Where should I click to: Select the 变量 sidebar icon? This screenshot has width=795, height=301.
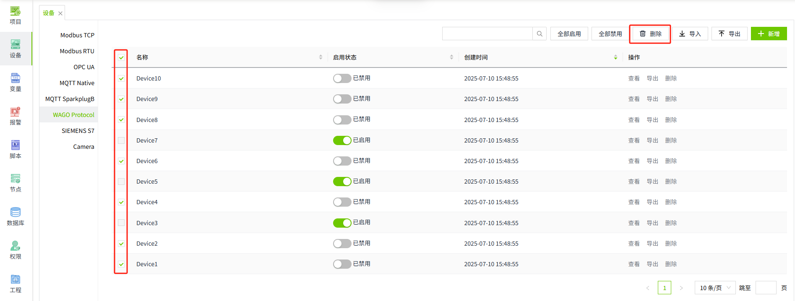(x=16, y=82)
